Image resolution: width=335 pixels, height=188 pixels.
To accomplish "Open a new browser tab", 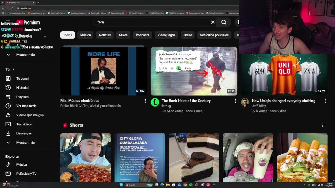I will 38,3.
